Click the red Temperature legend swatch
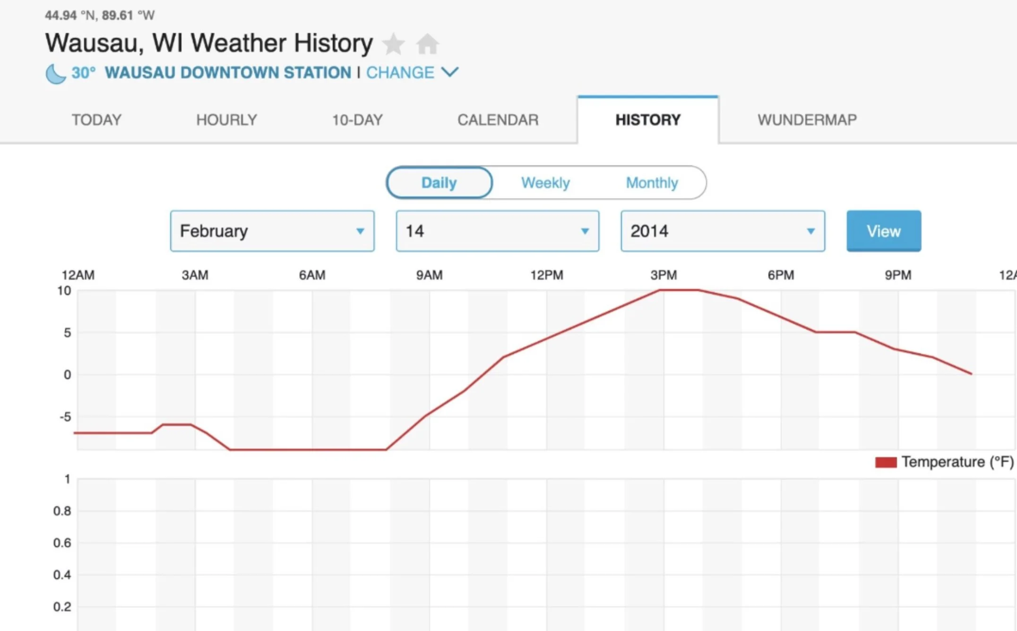The image size is (1017, 631). (x=885, y=462)
